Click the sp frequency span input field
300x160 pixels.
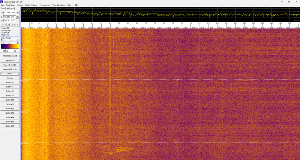pos(10,21)
